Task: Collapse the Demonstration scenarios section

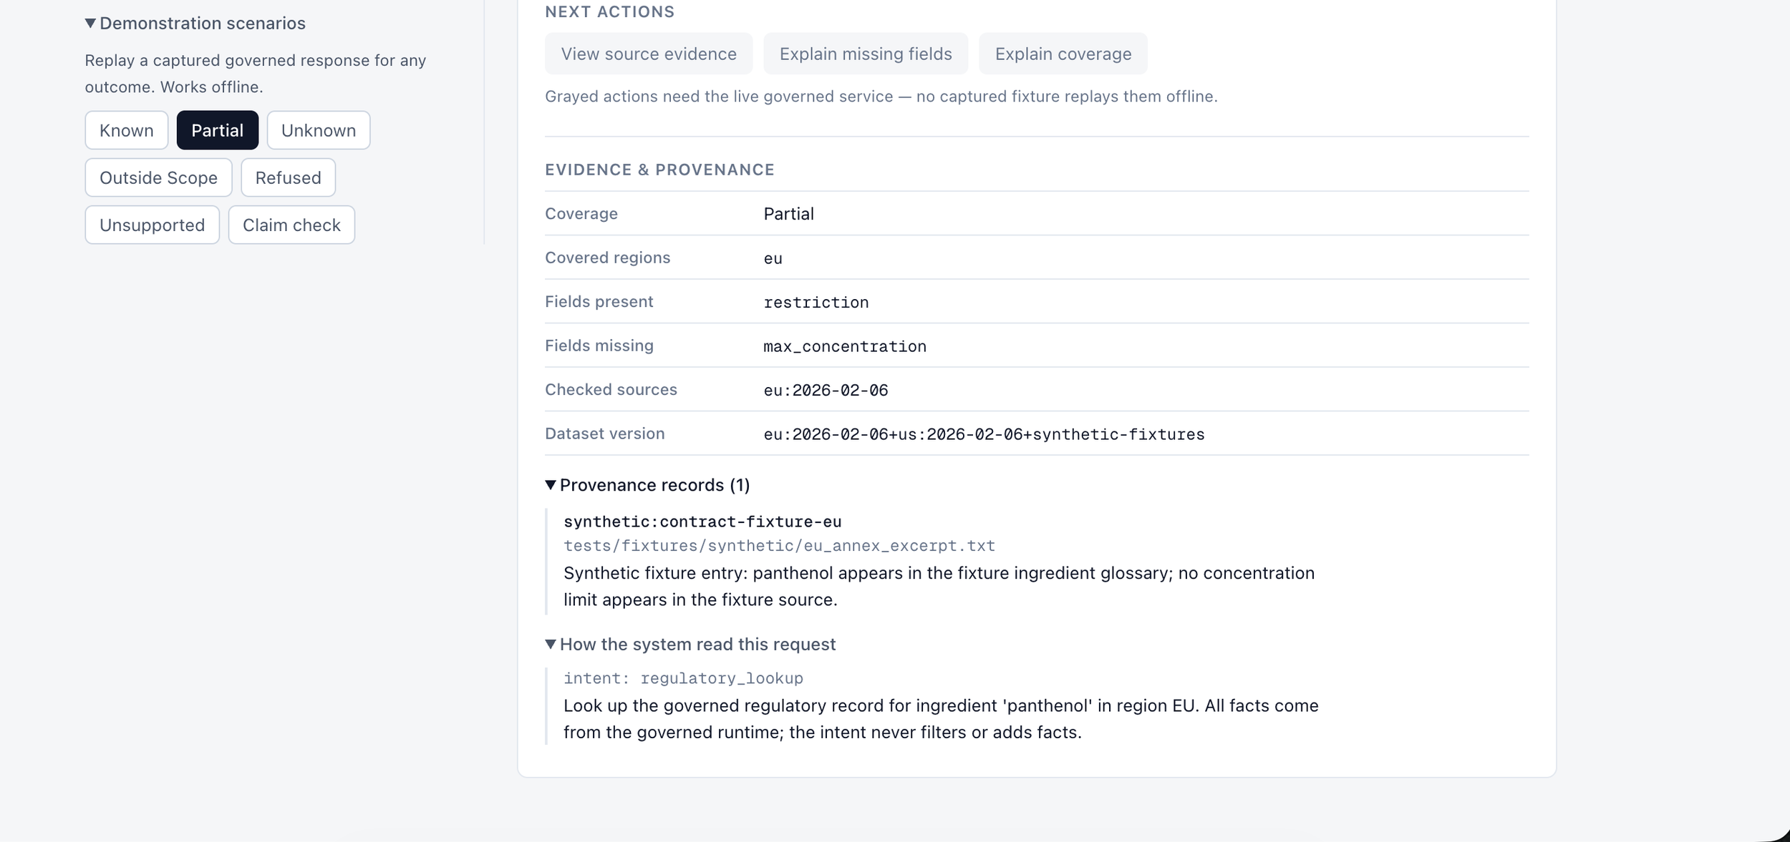Action: [x=195, y=24]
